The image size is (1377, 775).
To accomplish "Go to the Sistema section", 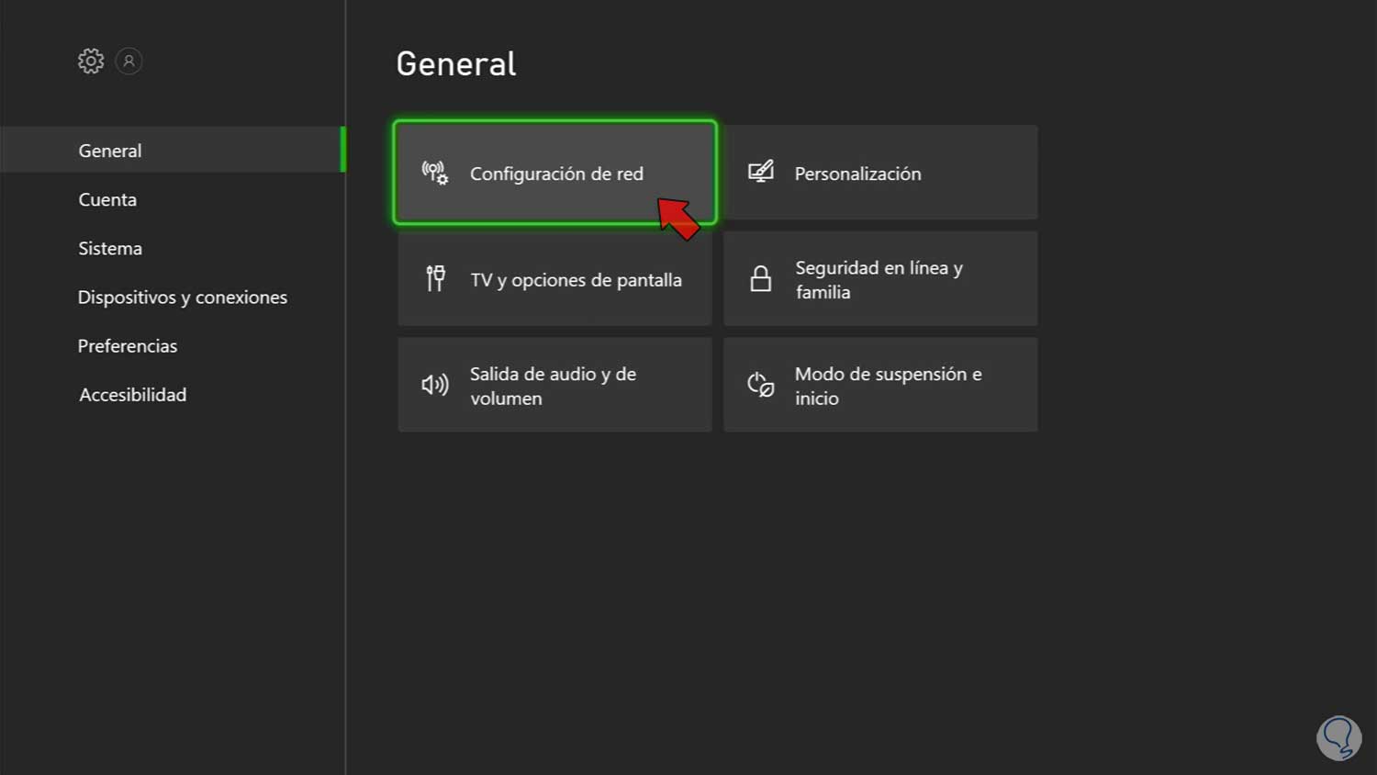I will click(x=110, y=248).
